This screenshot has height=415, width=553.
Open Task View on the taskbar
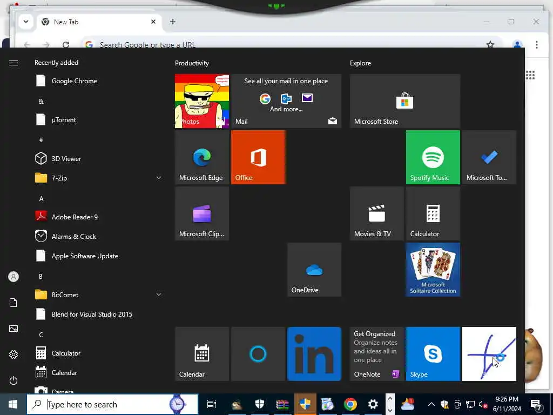(211, 404)
